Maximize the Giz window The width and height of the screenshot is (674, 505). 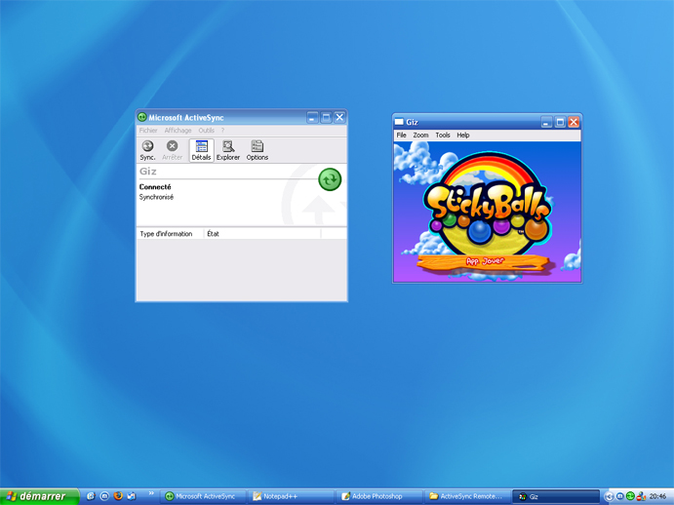pos(560,122)
